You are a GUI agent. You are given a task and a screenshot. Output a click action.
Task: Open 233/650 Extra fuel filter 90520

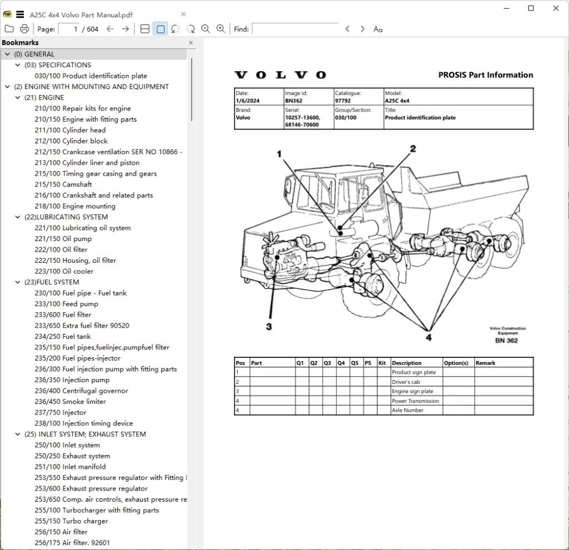(x=82, y=326)
